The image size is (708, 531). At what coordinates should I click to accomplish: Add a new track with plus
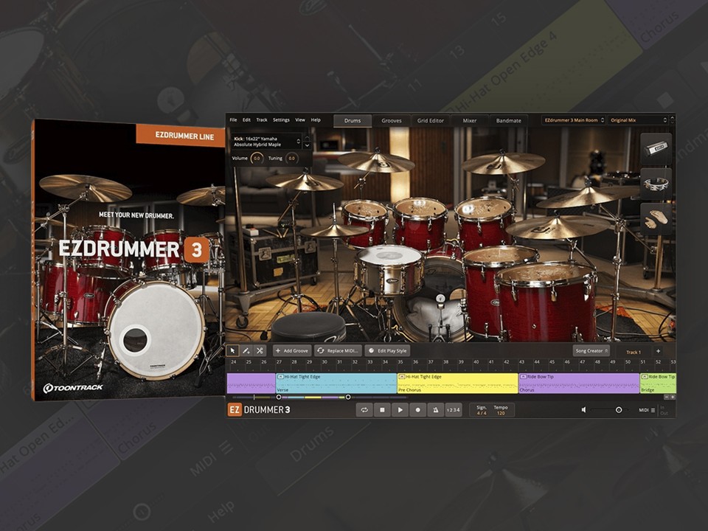659,351
